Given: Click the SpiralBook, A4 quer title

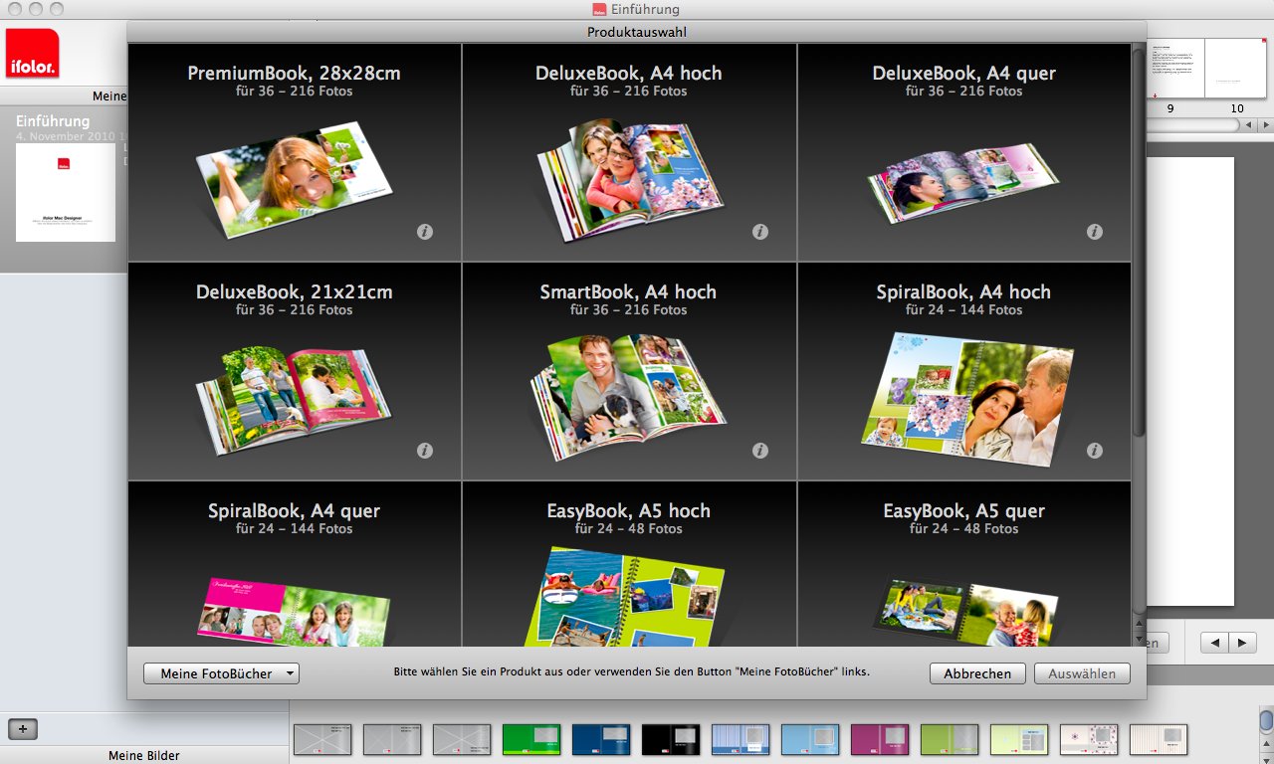Looking at the screenshot, I should coord(295,510).
